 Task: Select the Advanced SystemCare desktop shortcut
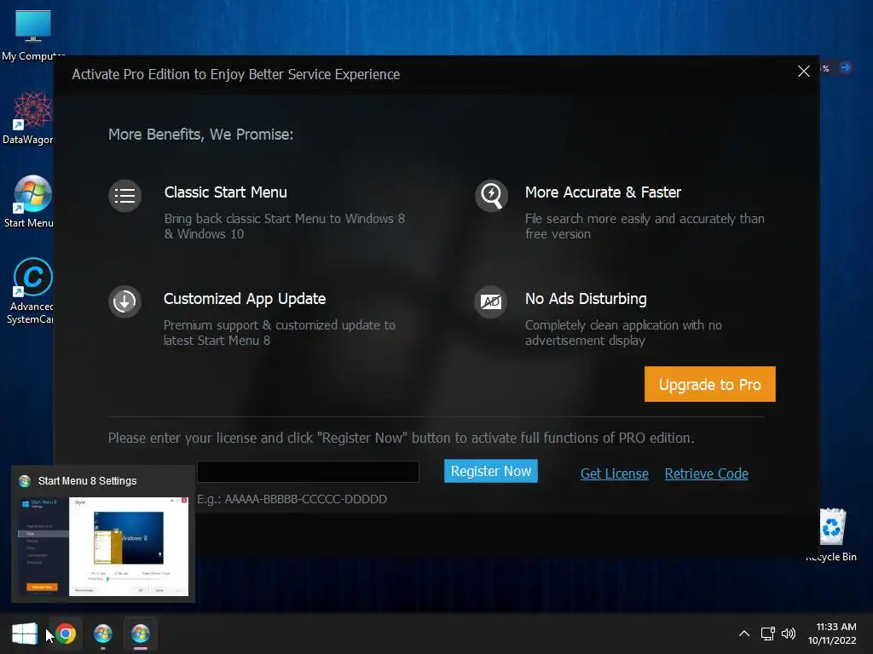pos(31,291)
